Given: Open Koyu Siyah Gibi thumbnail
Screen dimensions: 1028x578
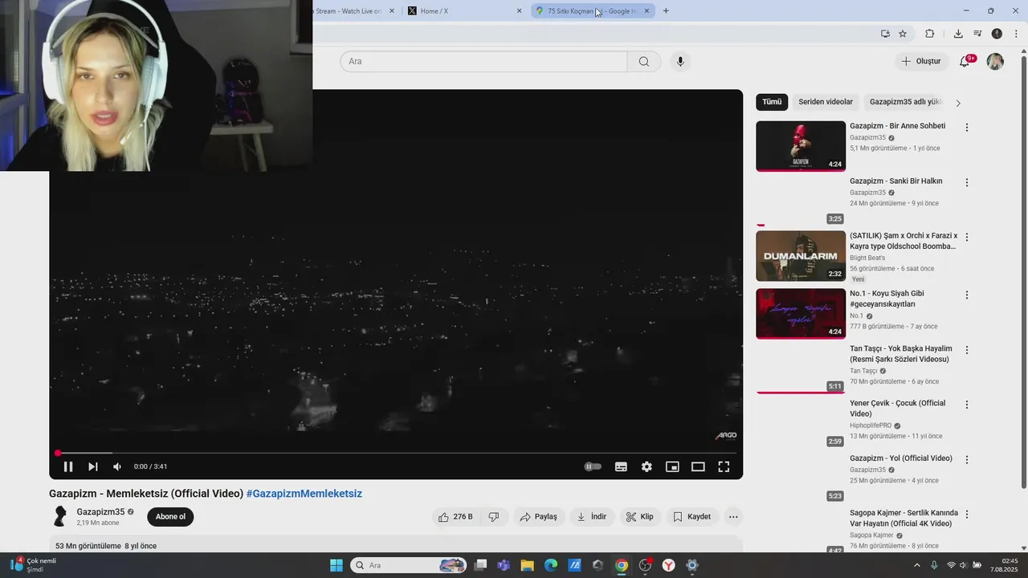Looking at the screenshot, I should [801, 314].
